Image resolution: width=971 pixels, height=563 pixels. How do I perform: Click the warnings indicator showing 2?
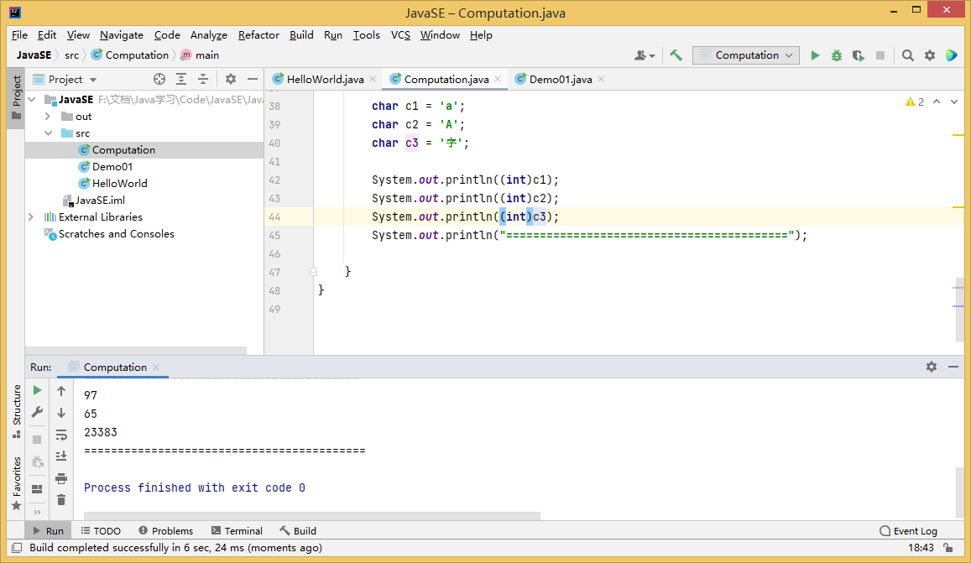915,102
